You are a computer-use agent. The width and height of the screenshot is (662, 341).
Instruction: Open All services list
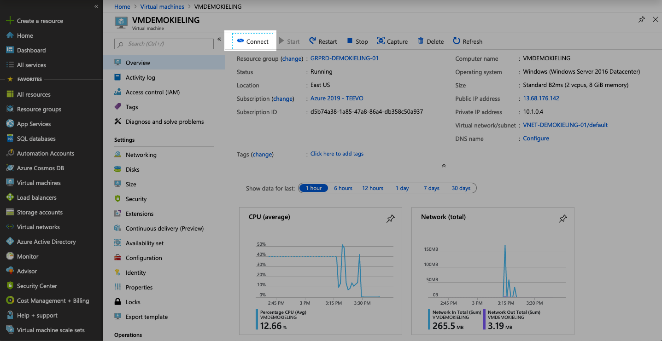pyautogui.click(x=31, y=65)
